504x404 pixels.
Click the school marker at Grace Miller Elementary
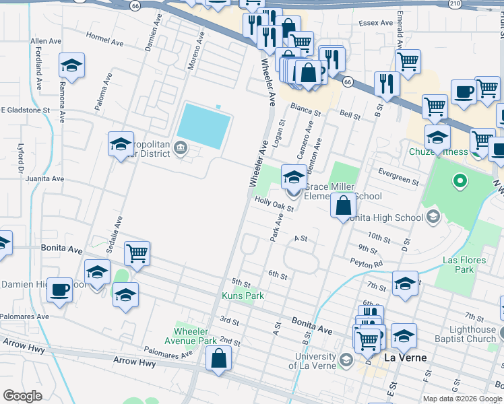[x=294, y=177]
